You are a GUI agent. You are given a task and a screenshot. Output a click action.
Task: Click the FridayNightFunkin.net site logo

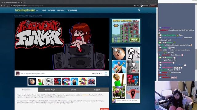coord(27,10)
